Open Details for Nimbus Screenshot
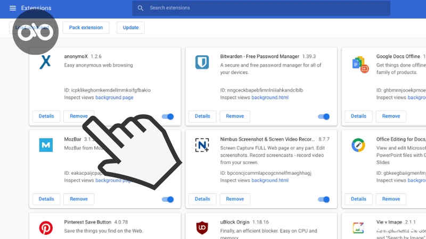426x239 pixels. click(202, 199)
